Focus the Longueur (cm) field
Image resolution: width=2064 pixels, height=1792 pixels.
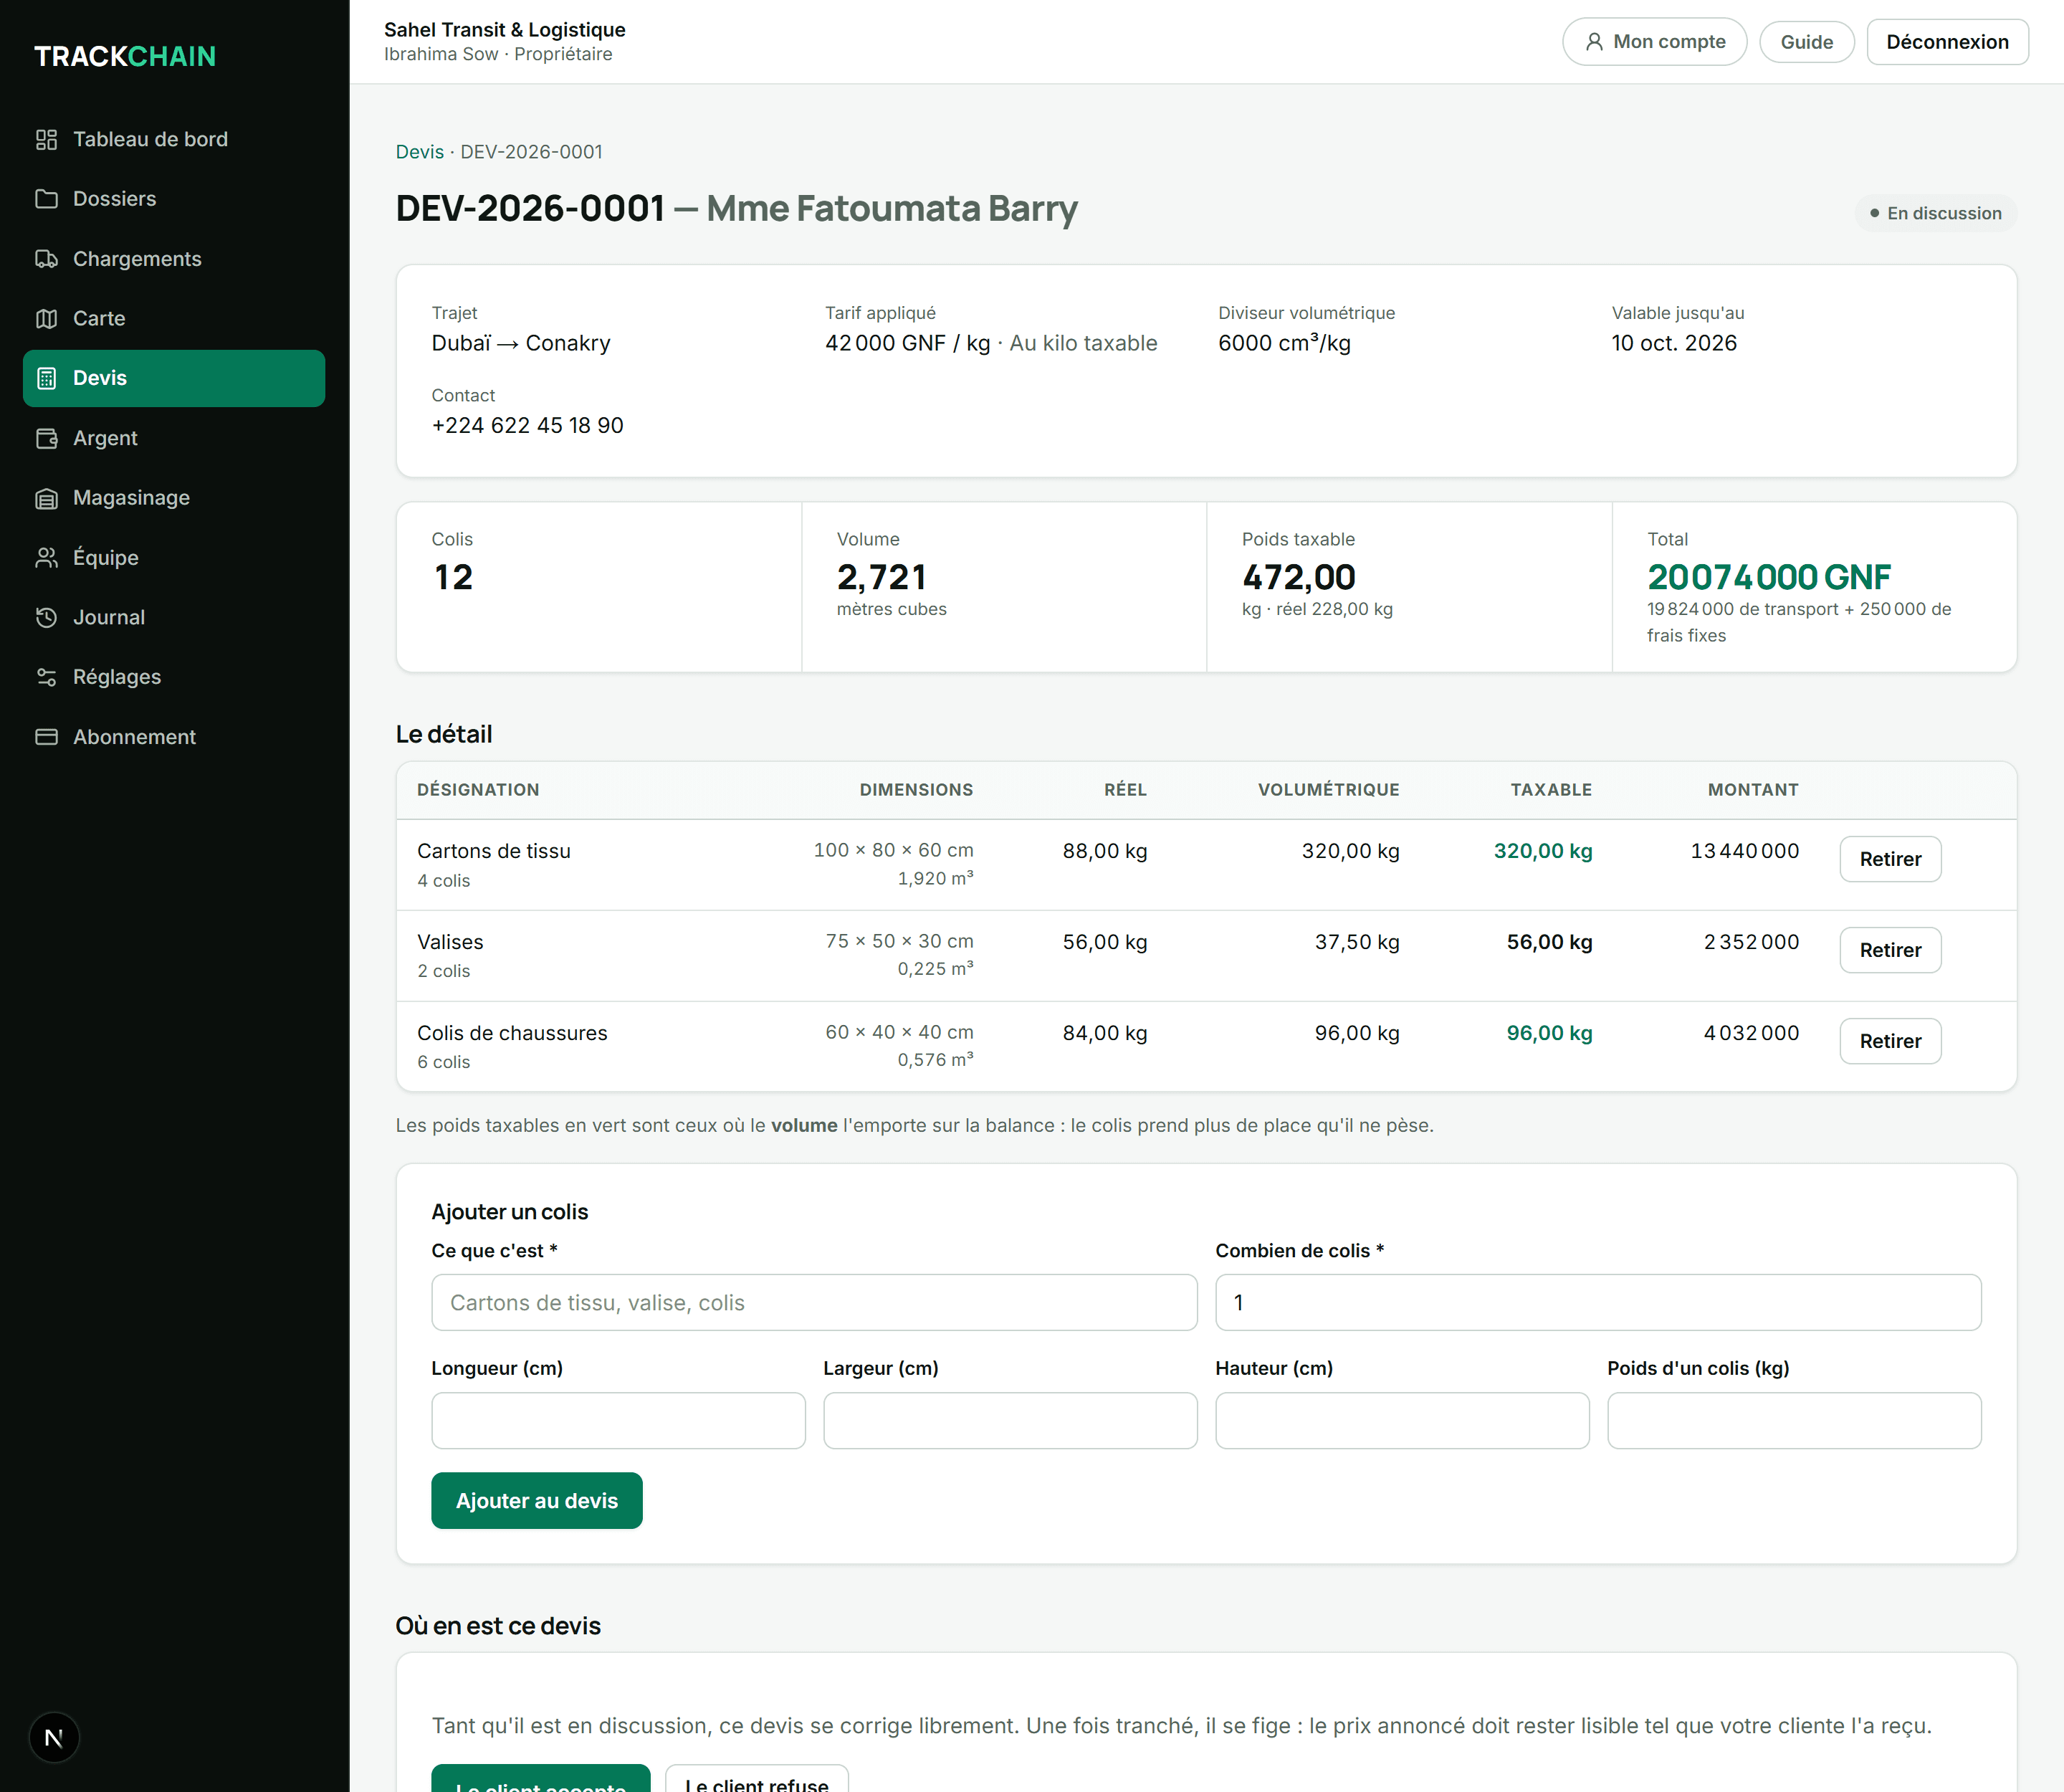pos(618,1420)
